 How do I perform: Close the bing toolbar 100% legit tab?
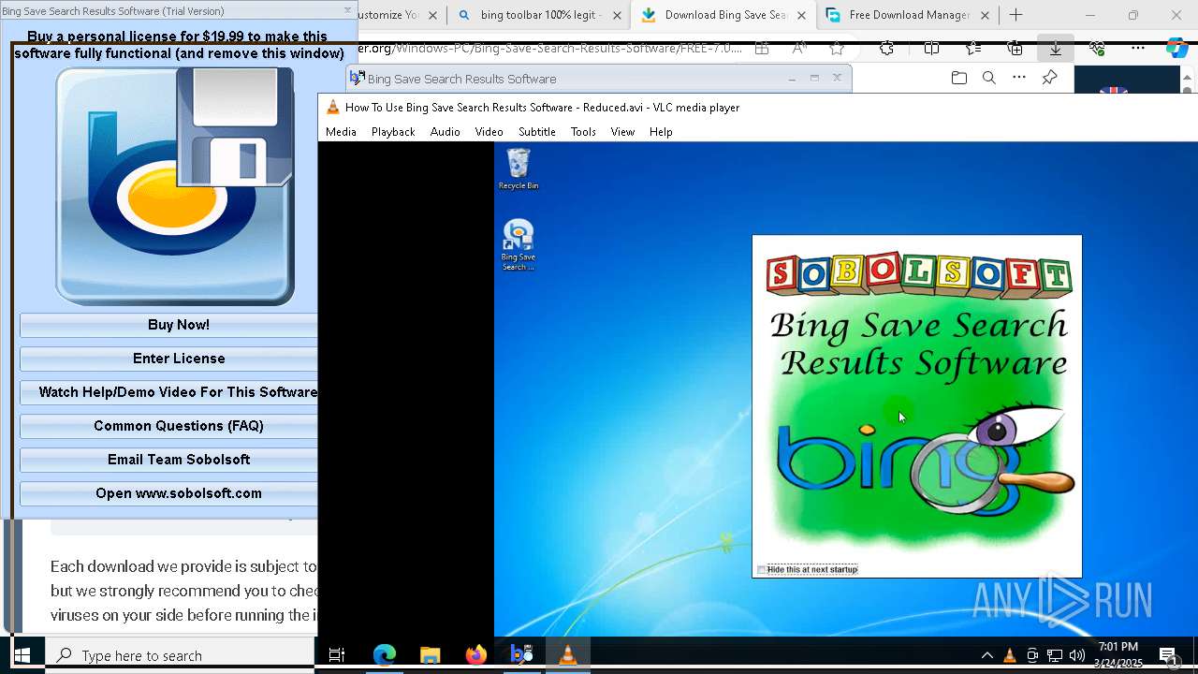pos(617,15)
